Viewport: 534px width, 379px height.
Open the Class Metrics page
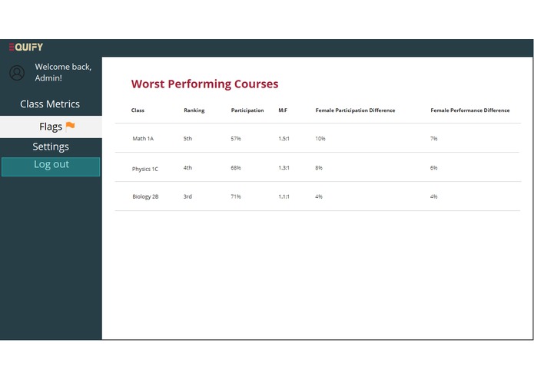(50, 104)
